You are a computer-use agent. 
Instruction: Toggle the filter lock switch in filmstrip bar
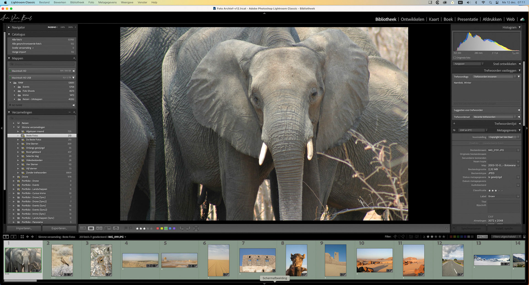[524, 237]
